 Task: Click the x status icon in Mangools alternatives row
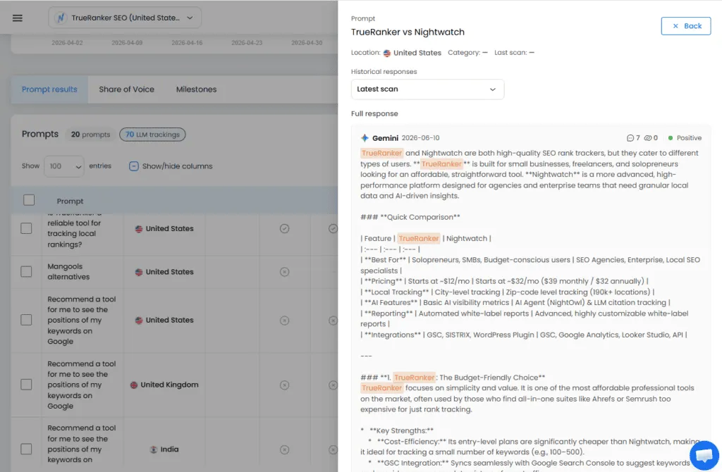tap(285, 272)
